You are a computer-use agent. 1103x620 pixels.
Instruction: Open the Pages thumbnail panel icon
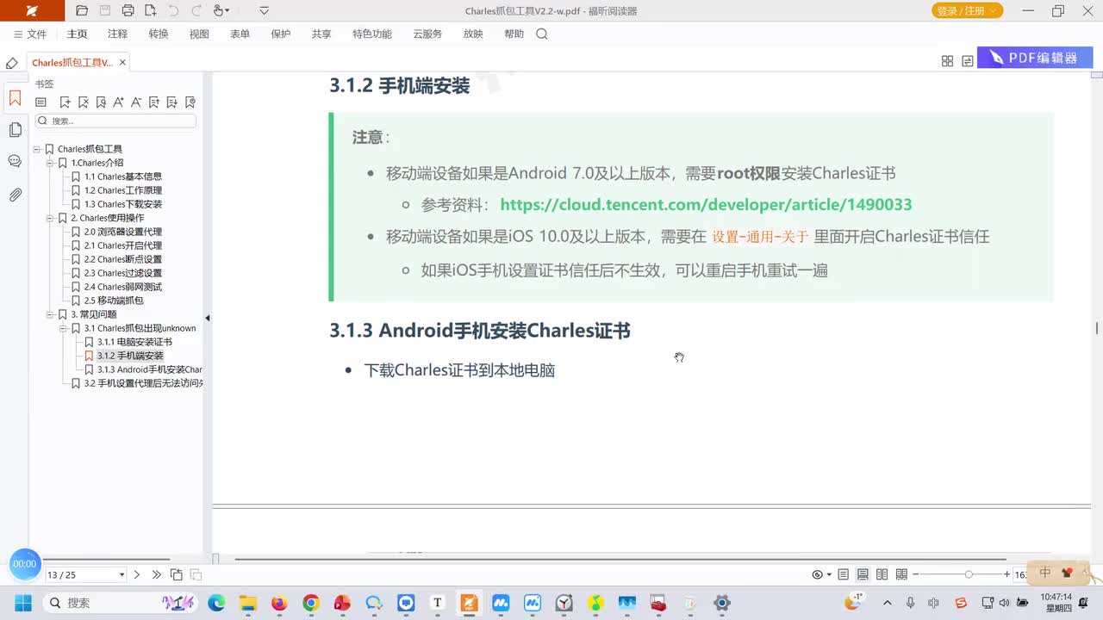(15, 130)
